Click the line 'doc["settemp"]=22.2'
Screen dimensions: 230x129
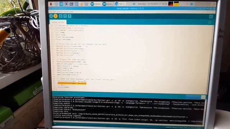pos(68,75)
